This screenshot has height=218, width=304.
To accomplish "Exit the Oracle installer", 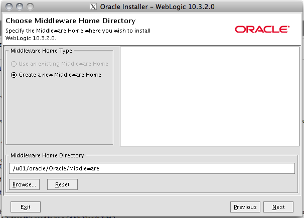I will click(x=26, y=207).
